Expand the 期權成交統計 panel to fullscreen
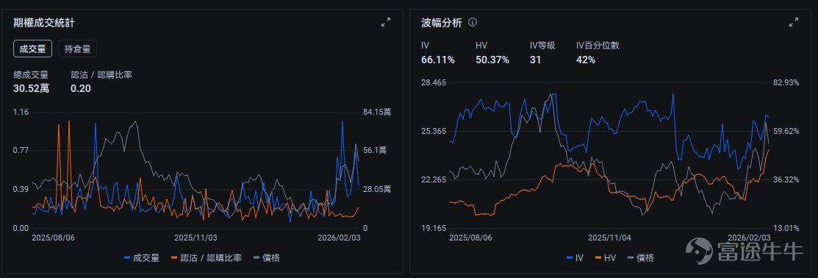 (386, 22)
